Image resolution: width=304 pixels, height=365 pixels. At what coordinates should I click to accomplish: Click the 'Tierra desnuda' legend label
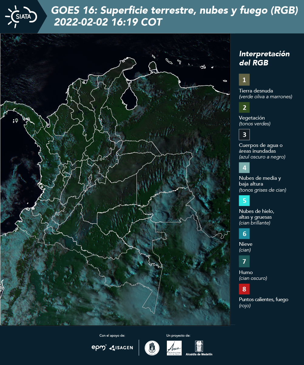point(256,91)
